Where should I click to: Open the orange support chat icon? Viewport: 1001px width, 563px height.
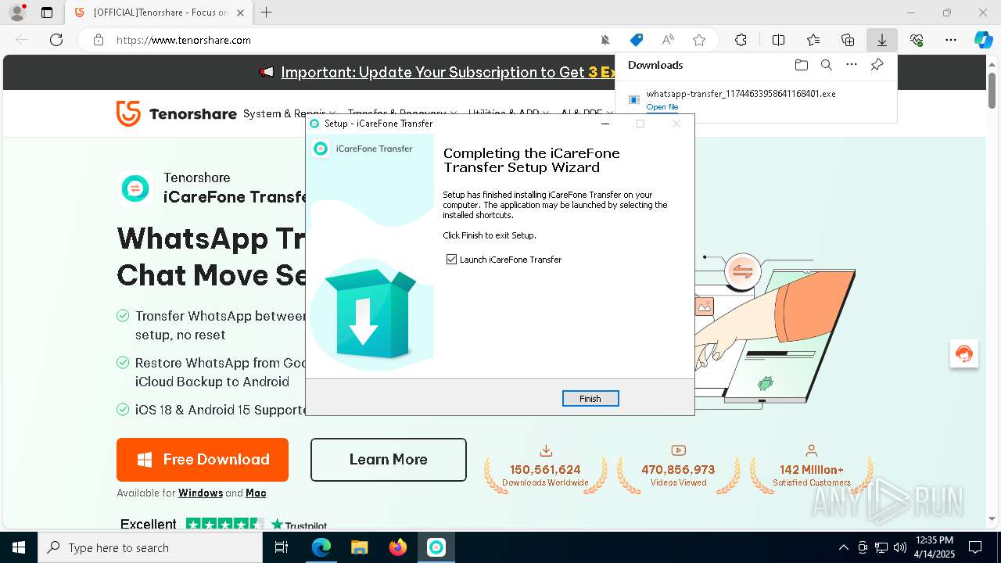tap(964, 354)
